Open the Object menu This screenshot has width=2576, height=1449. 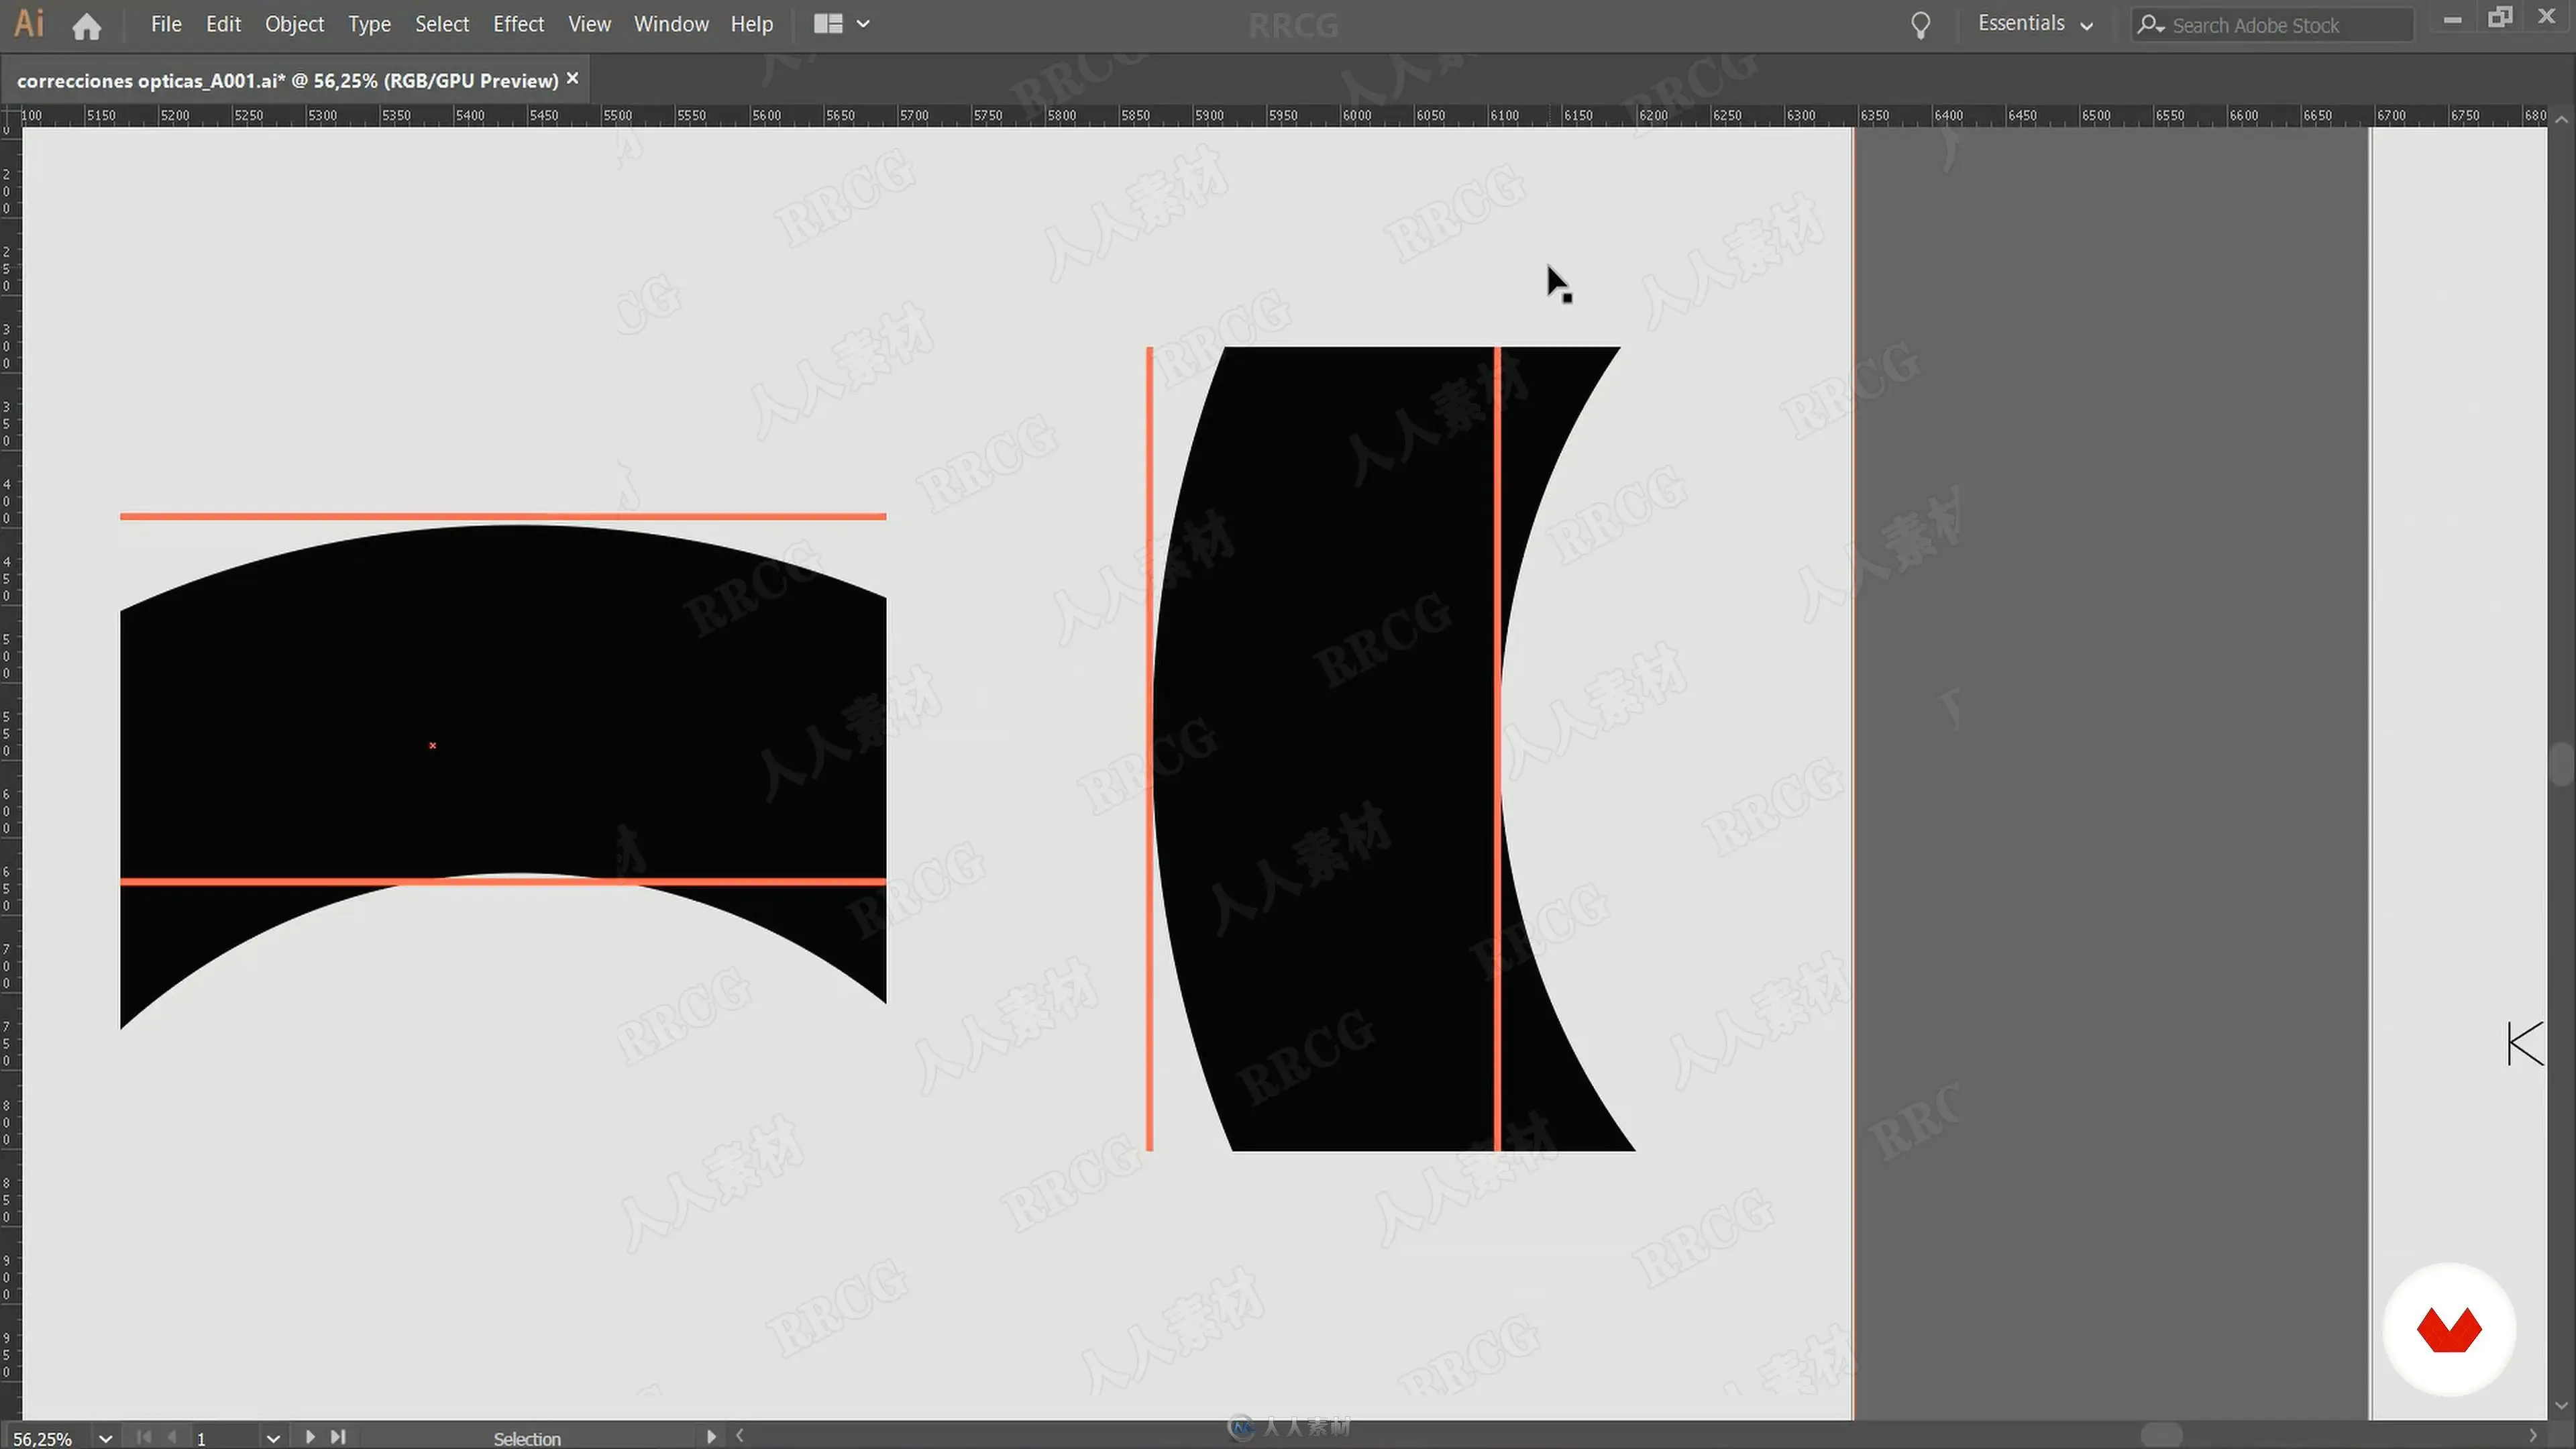pos(294,24)
